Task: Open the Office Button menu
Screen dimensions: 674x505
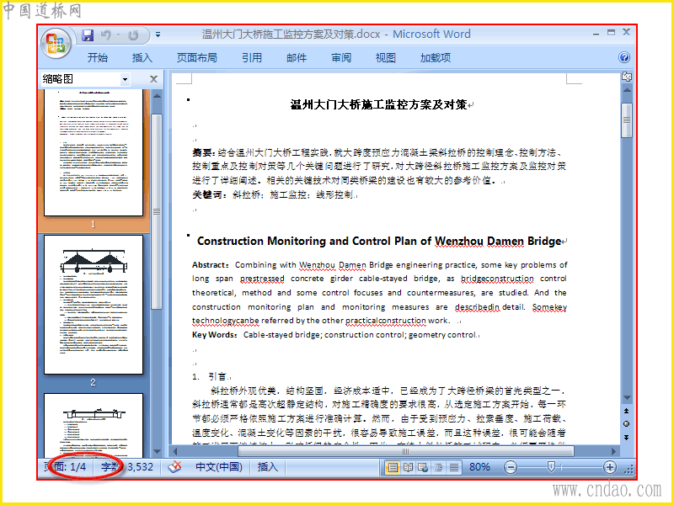Action: [x=56, y=44]
